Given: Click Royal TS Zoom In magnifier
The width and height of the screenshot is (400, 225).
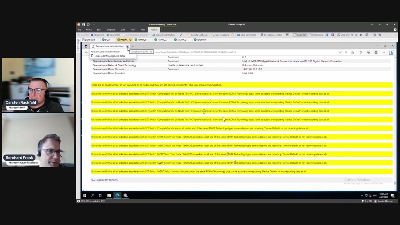Looking at the screenshot, I should click(x=380, y=35).
